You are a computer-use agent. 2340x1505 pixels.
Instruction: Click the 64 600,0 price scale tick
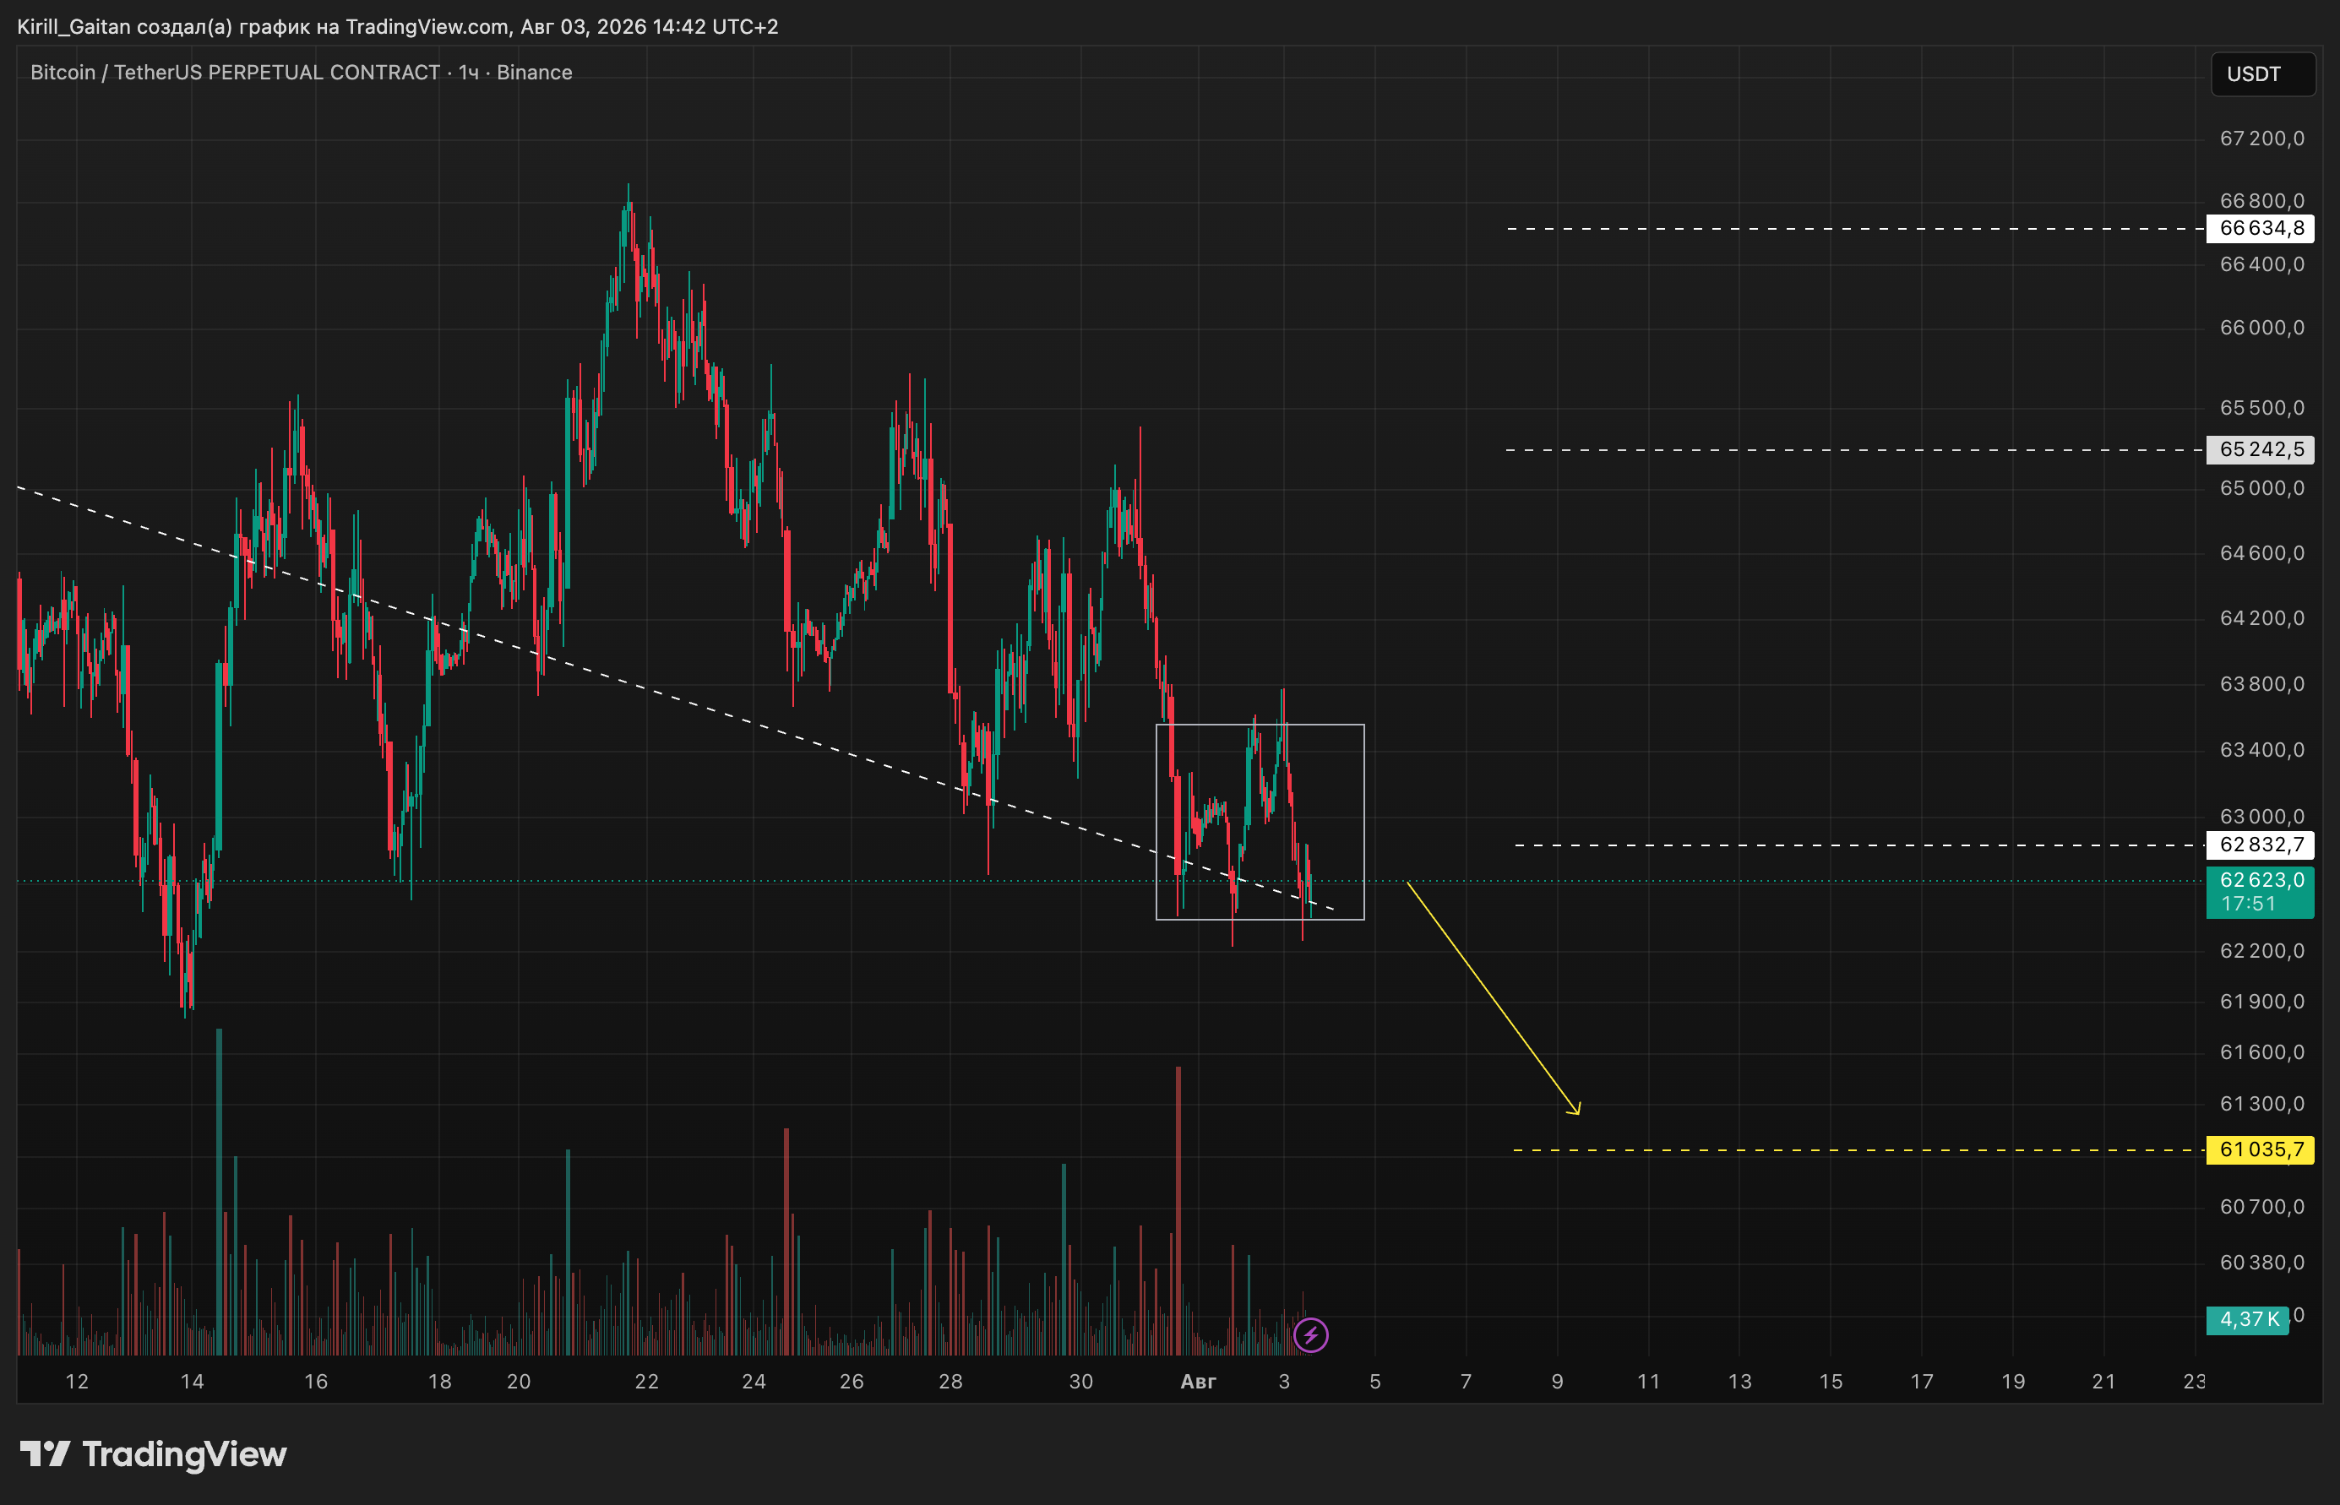point(2261,553)
